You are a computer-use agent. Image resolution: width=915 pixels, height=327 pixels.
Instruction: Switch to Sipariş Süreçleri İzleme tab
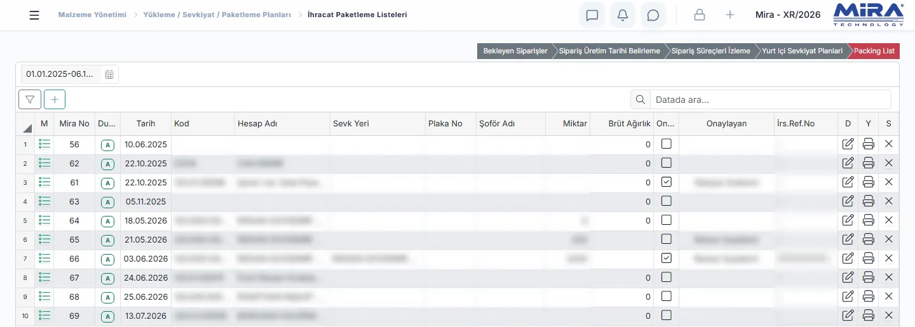coord(711,51)
